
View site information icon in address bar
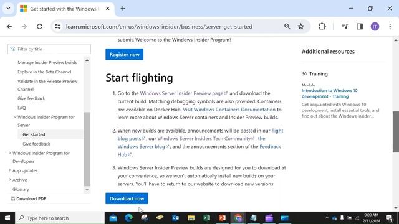coord(58,26)
